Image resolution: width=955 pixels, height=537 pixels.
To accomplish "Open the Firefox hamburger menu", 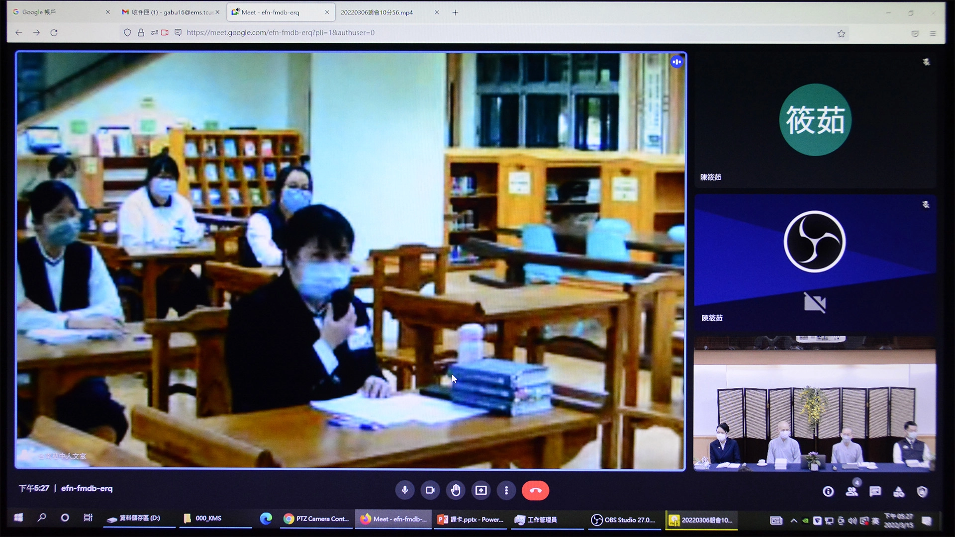I will tap(933, 33).
